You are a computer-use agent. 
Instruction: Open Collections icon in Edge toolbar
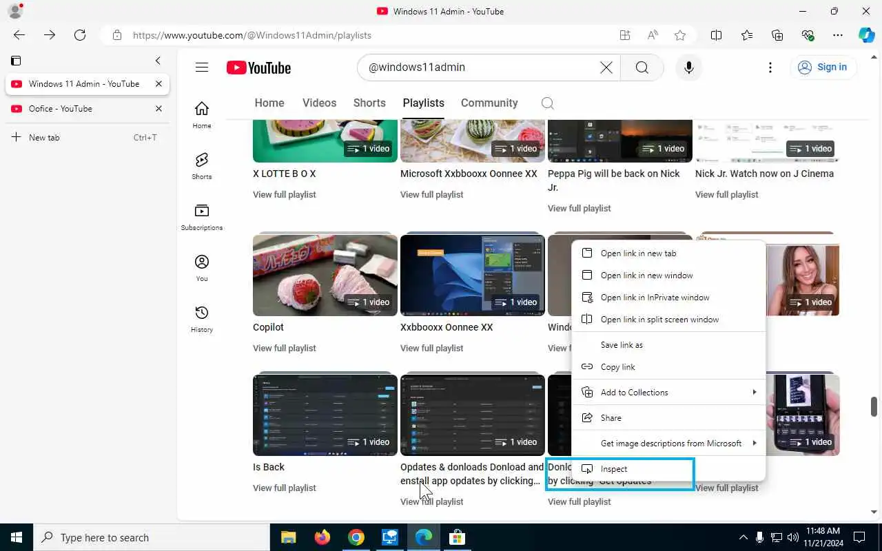click(777, 35)
